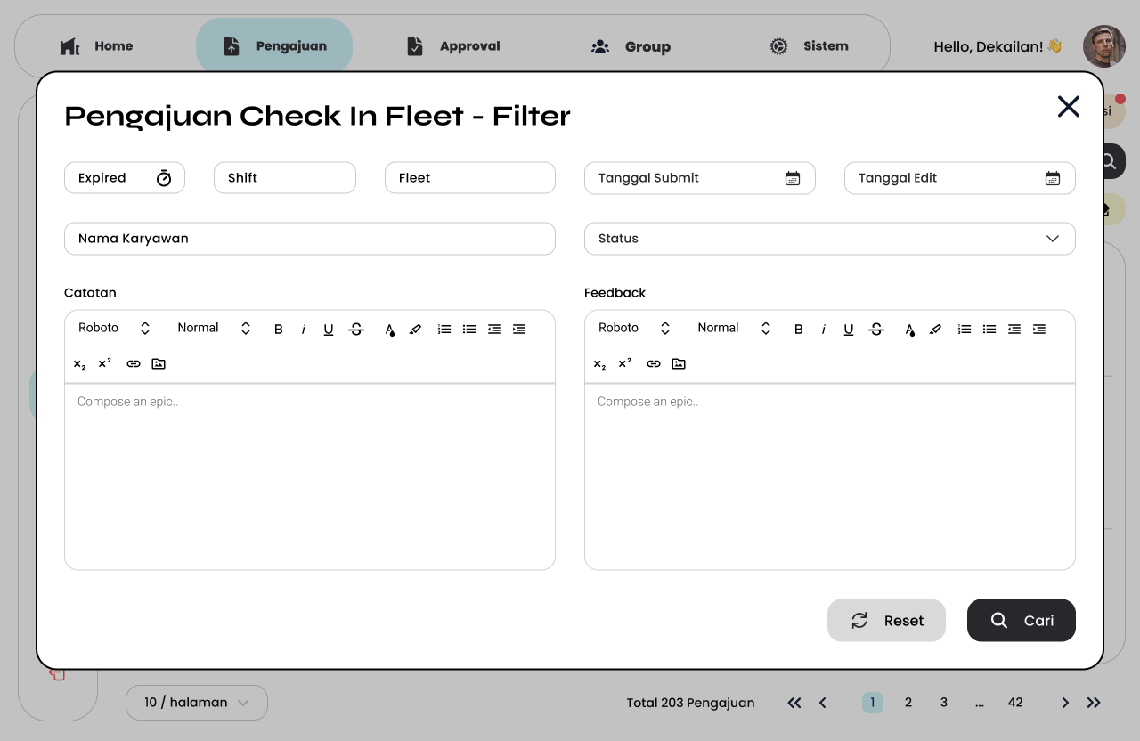The width and height of the screenshot is (1140, 741).
Task: Insert an image in the Feedback editor
Action: point(679,363)
